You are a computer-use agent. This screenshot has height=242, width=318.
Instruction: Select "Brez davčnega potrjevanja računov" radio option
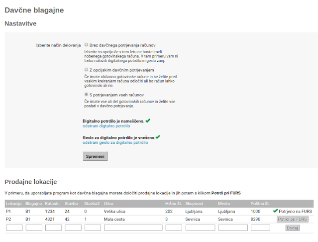coord(86,45)
